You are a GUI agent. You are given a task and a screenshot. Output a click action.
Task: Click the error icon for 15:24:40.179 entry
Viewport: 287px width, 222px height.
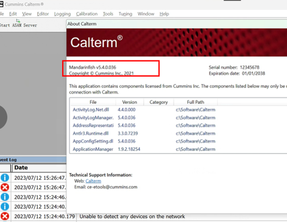(5, 216)
